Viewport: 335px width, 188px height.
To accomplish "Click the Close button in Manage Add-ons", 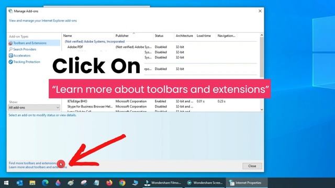I will click(252, 166).
